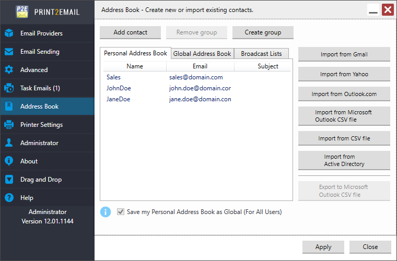Image resolution: width=397 pixels, height=261 pixels.
Task: Click the Create group button
Action: coord(263,32)
